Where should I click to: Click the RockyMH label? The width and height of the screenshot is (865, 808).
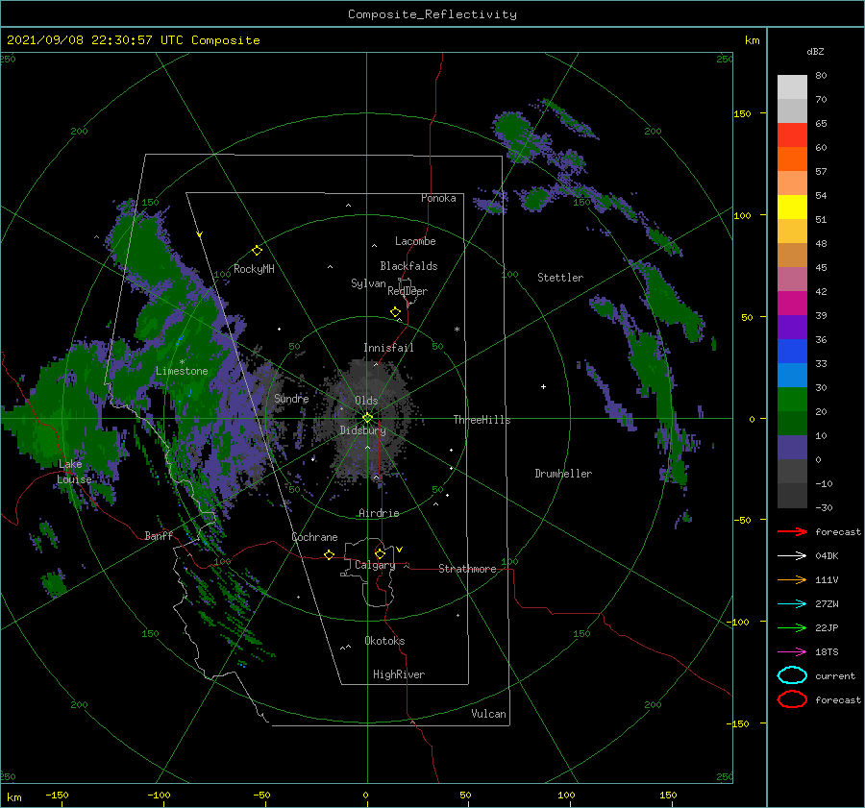pyautogui.click(x=254, y=269)
